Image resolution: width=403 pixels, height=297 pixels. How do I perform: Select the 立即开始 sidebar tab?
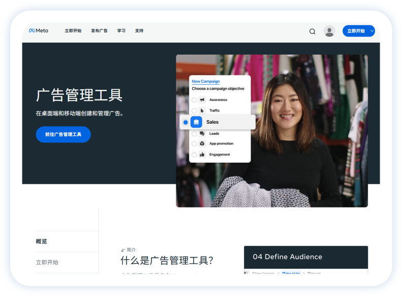(67, 263)
